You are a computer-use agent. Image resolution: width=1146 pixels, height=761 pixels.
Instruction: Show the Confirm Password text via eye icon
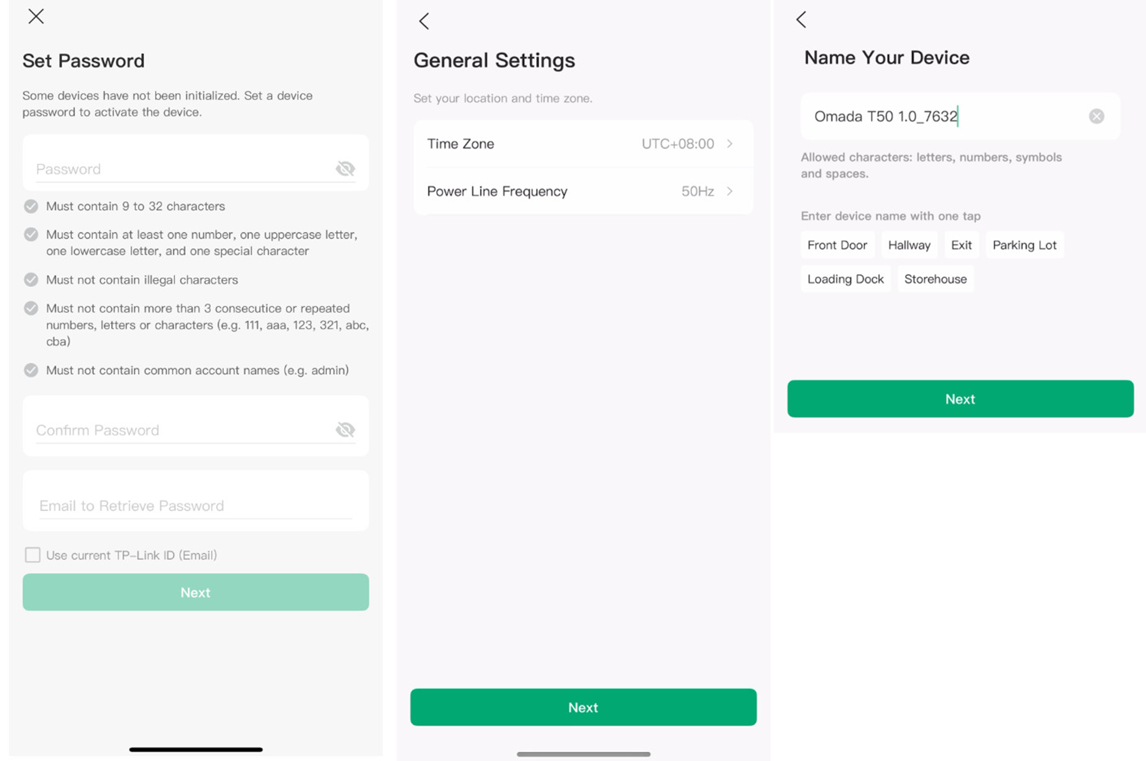[345, 430]
